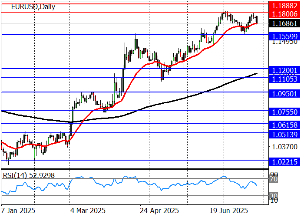
Task: Click the RSI 70 overbought level label
Action: coord(274,179)
